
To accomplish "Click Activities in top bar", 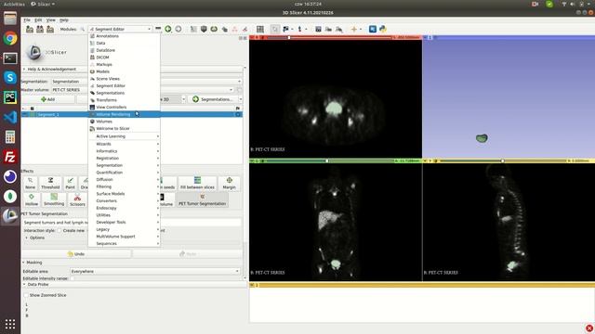I will (14, 4).
